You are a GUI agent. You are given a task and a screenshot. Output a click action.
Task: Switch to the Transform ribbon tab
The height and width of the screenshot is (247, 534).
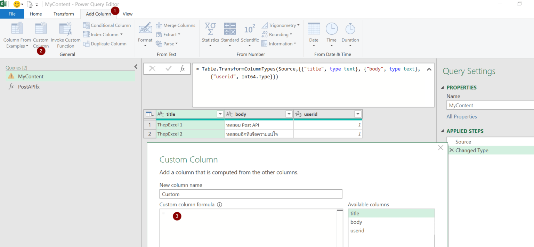[64, 14]
